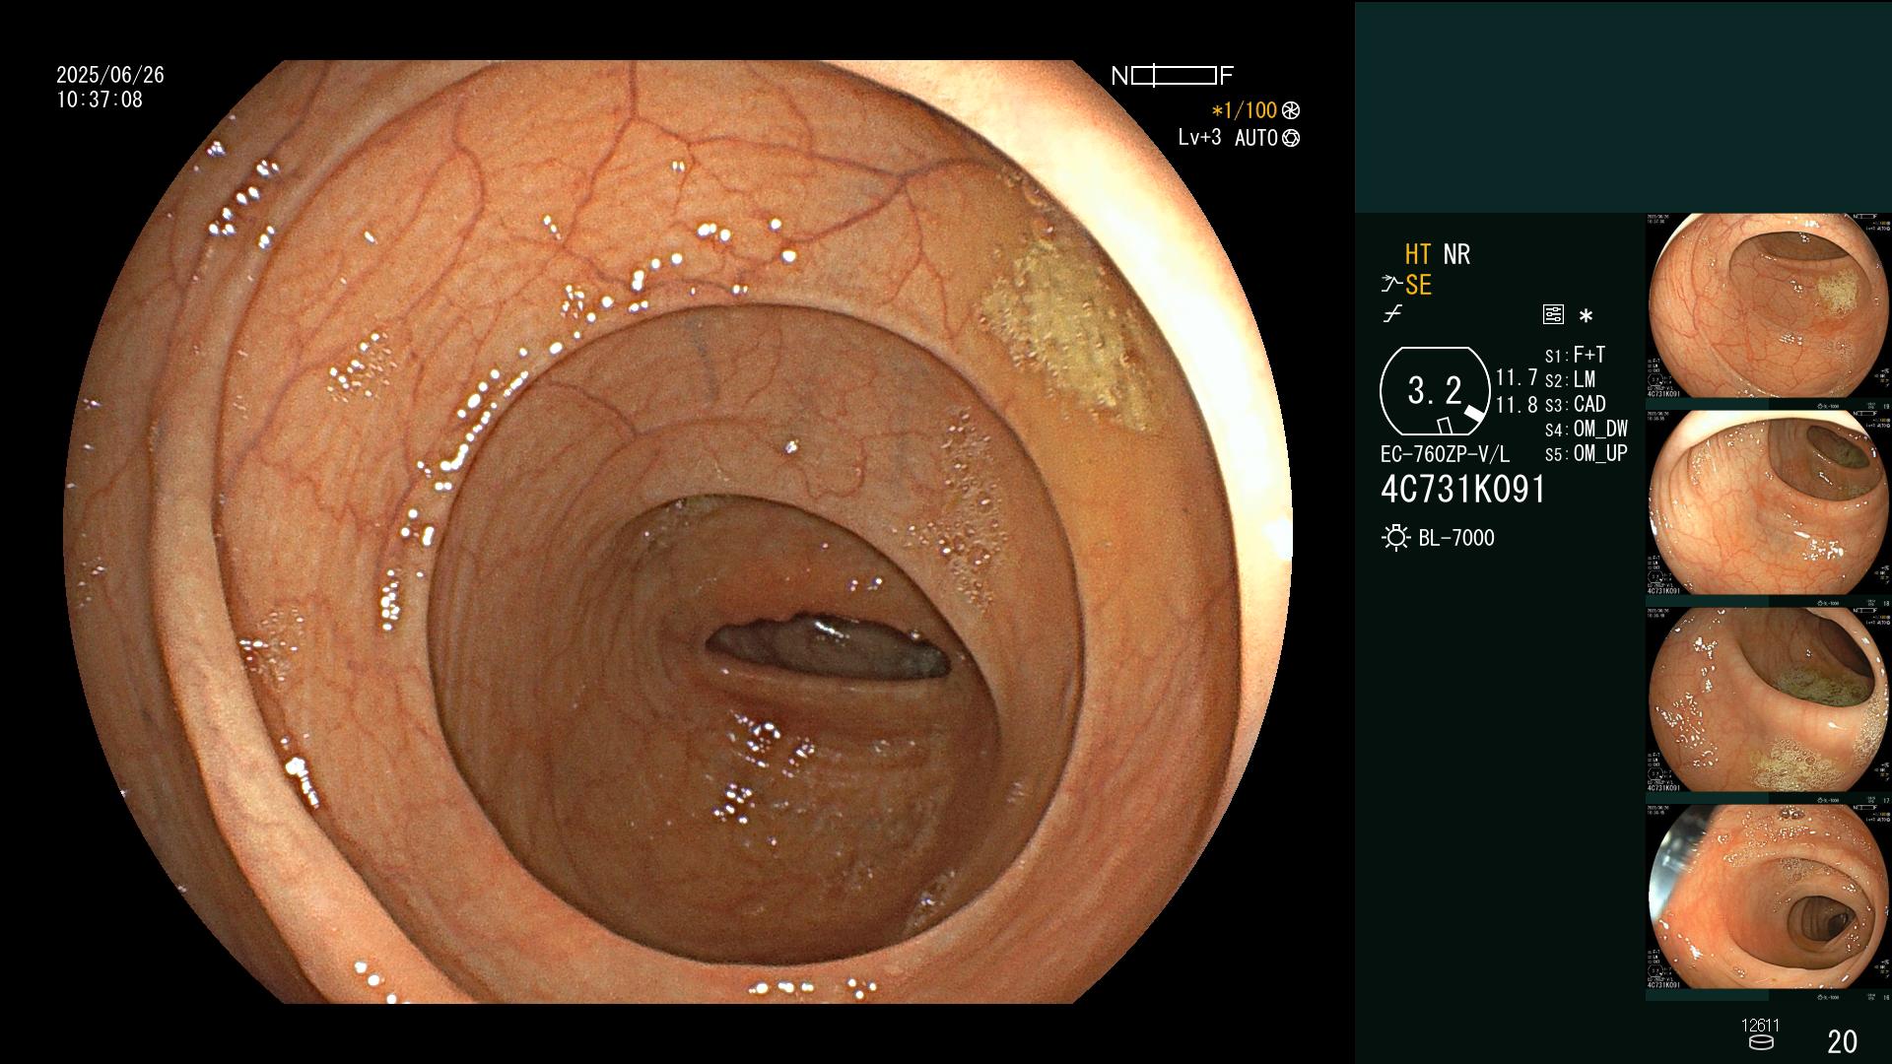Click the light source lamp icon

coord(1395,538)
